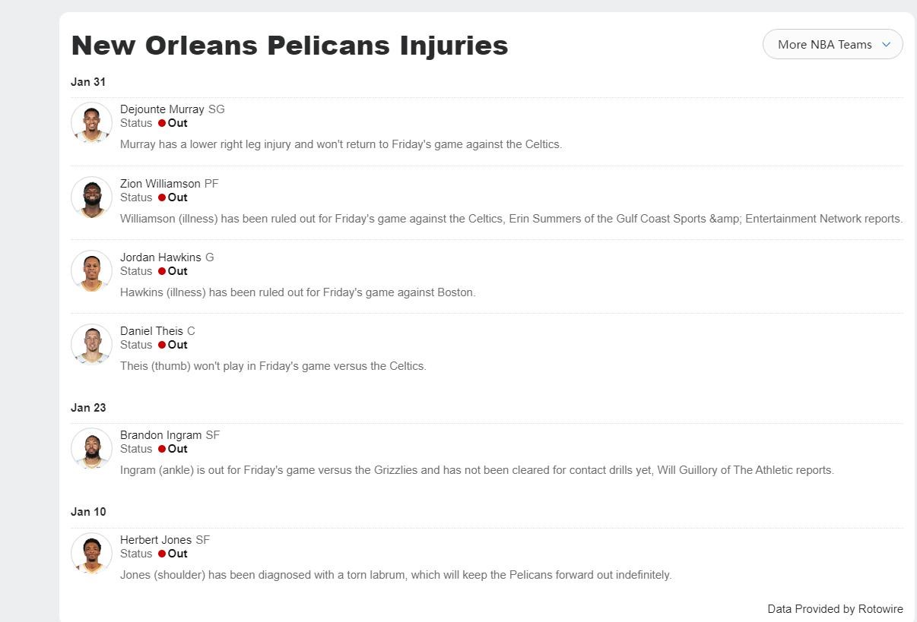Click red Out status dot for Williamson
This screenshot has width=917, height=622.
[x=162, y=197]
